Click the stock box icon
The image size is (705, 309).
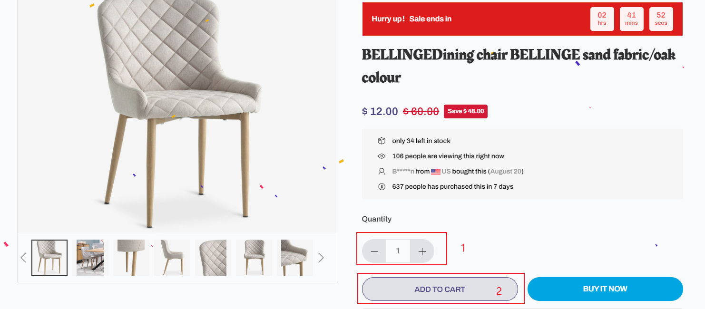(x=382, y=141)
